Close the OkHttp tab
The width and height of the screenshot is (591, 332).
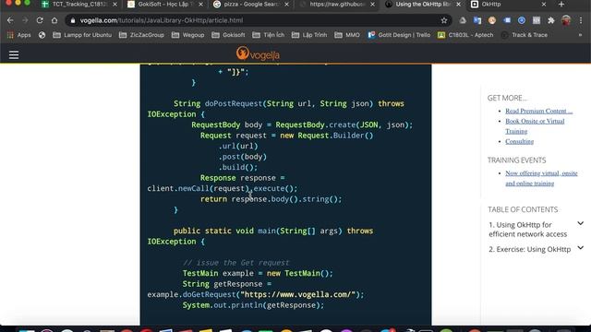(x=544, y=4)
